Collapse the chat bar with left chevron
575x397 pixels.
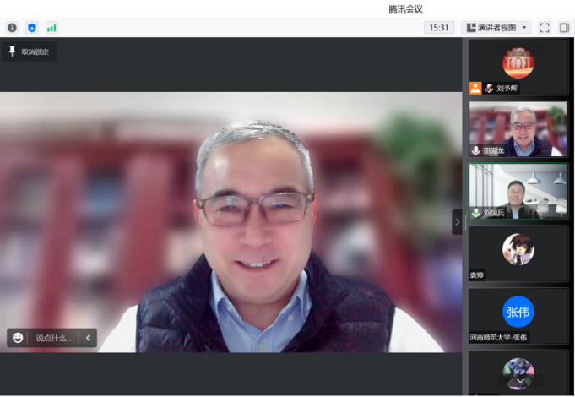(87, 338)
